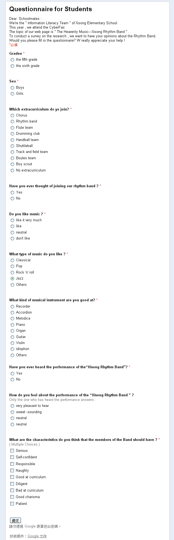Image resolution: width=174 pixels, height=540 pixels.
Task: Select 'Rhythm band' extracurriculum option
Action: [12, 121]
